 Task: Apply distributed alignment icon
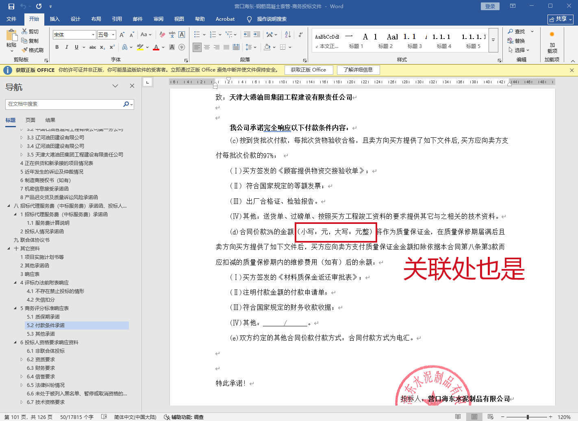coord(236,47)
